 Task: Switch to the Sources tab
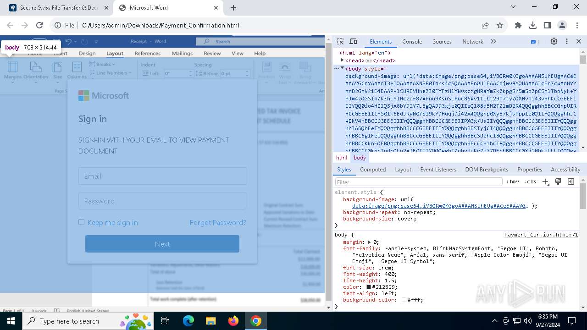[x=442, y=41]
